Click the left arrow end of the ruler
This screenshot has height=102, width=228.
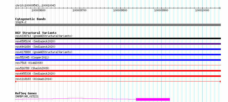[x=16, y=8]
